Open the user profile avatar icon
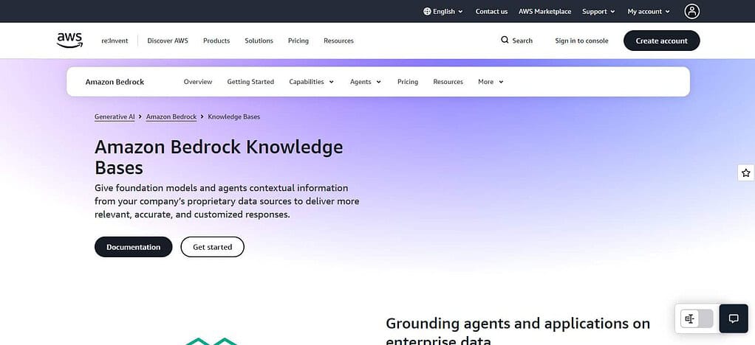This screenshot has width=755, height=345. coord(692,12)
